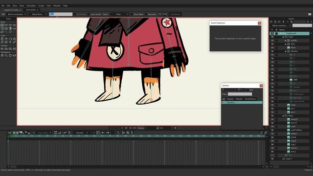Select the Transform Layer tool

[2, 39]
